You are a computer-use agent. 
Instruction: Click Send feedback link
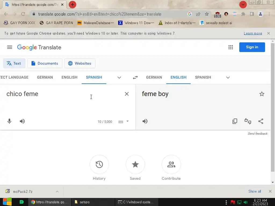258,134
